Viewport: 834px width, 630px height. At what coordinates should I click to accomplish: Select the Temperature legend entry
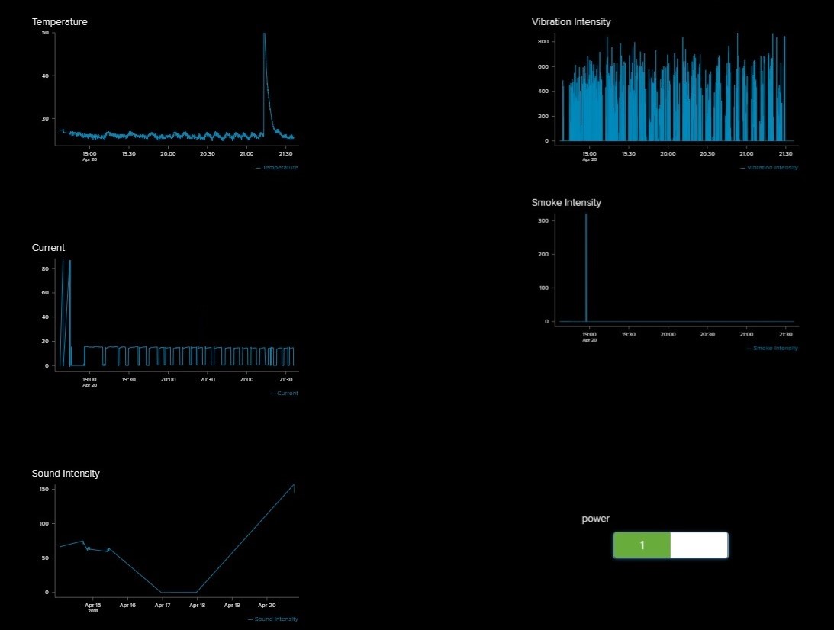pos(276,168)
